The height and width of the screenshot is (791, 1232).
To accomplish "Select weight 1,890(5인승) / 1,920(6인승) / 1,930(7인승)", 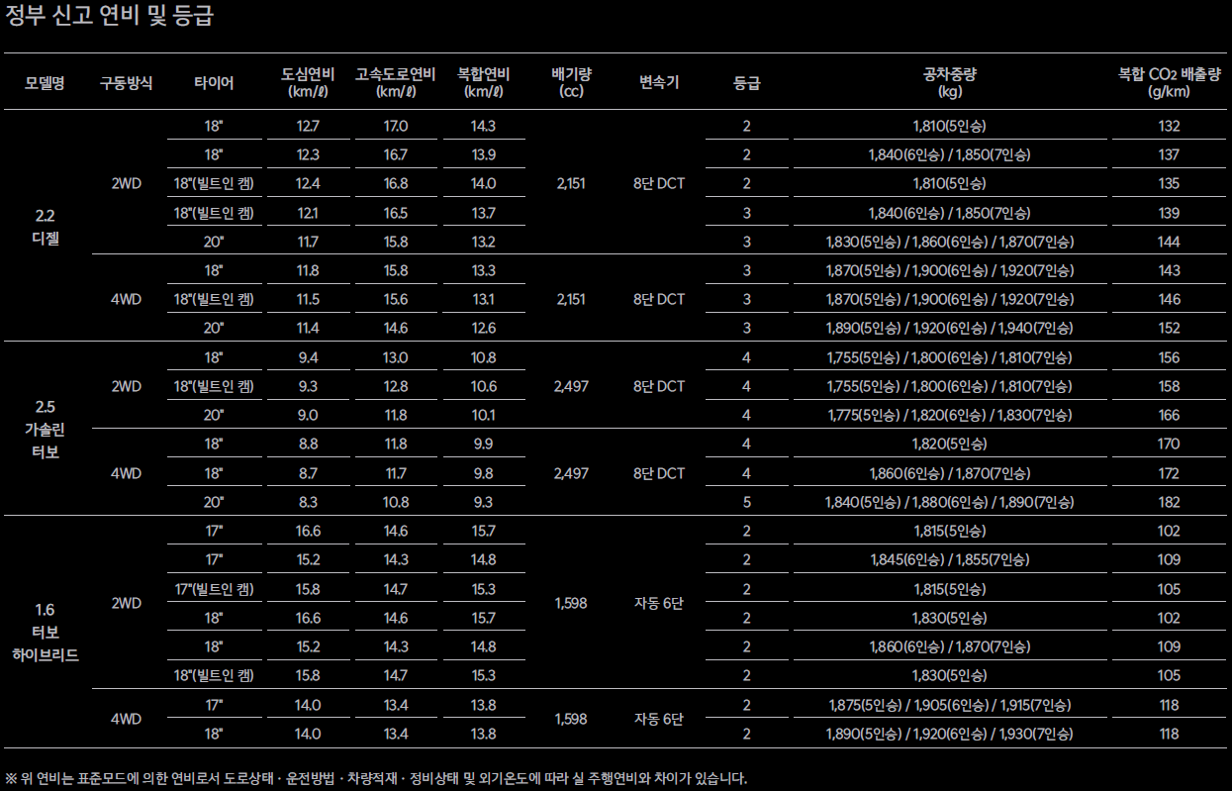I will [x=949, y=734].
